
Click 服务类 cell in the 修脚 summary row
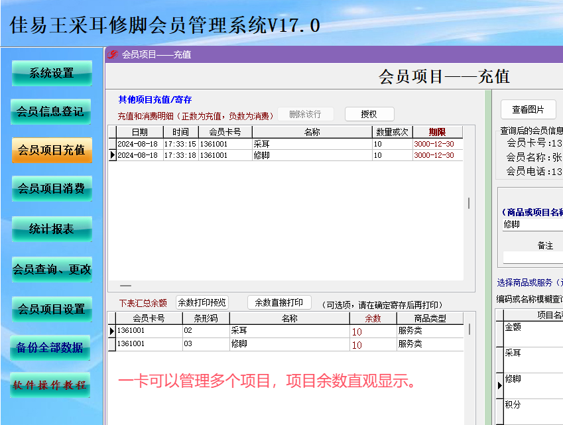click(430, 344)
